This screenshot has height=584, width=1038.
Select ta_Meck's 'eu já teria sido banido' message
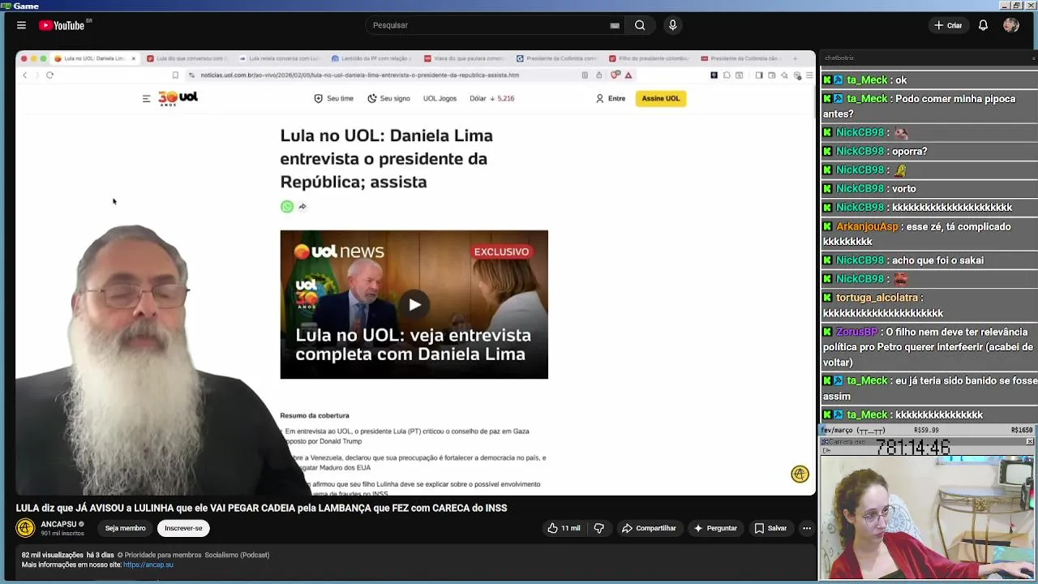(x=929, y=388)
